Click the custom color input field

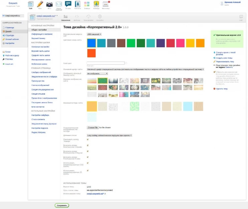tap(105, 63)
